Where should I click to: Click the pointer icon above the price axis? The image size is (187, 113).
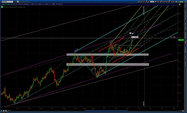point(179,4)
